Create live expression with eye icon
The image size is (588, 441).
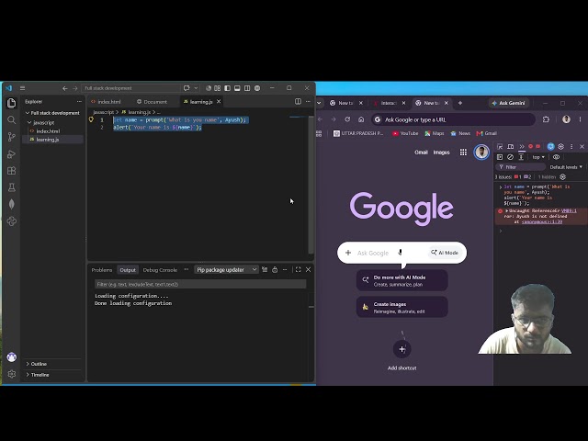click(556, 157)
